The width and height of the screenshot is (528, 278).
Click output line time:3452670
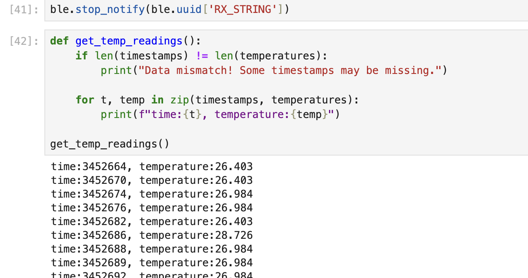coord(152,180)
